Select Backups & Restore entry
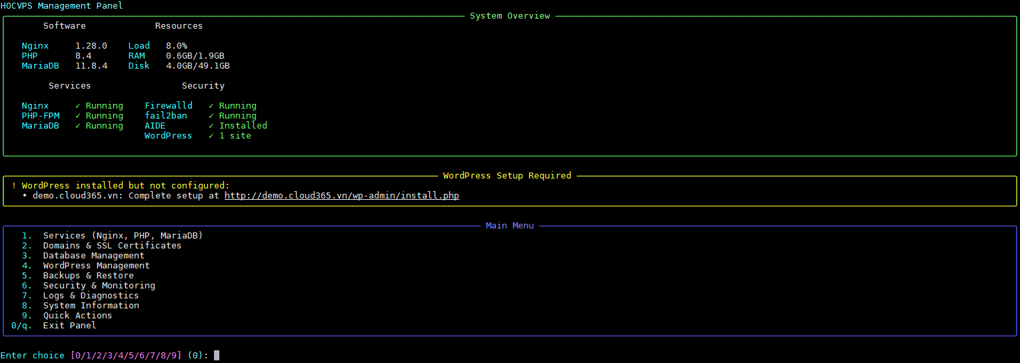Viewport: 1020px width, 363px height. (88, 276)
